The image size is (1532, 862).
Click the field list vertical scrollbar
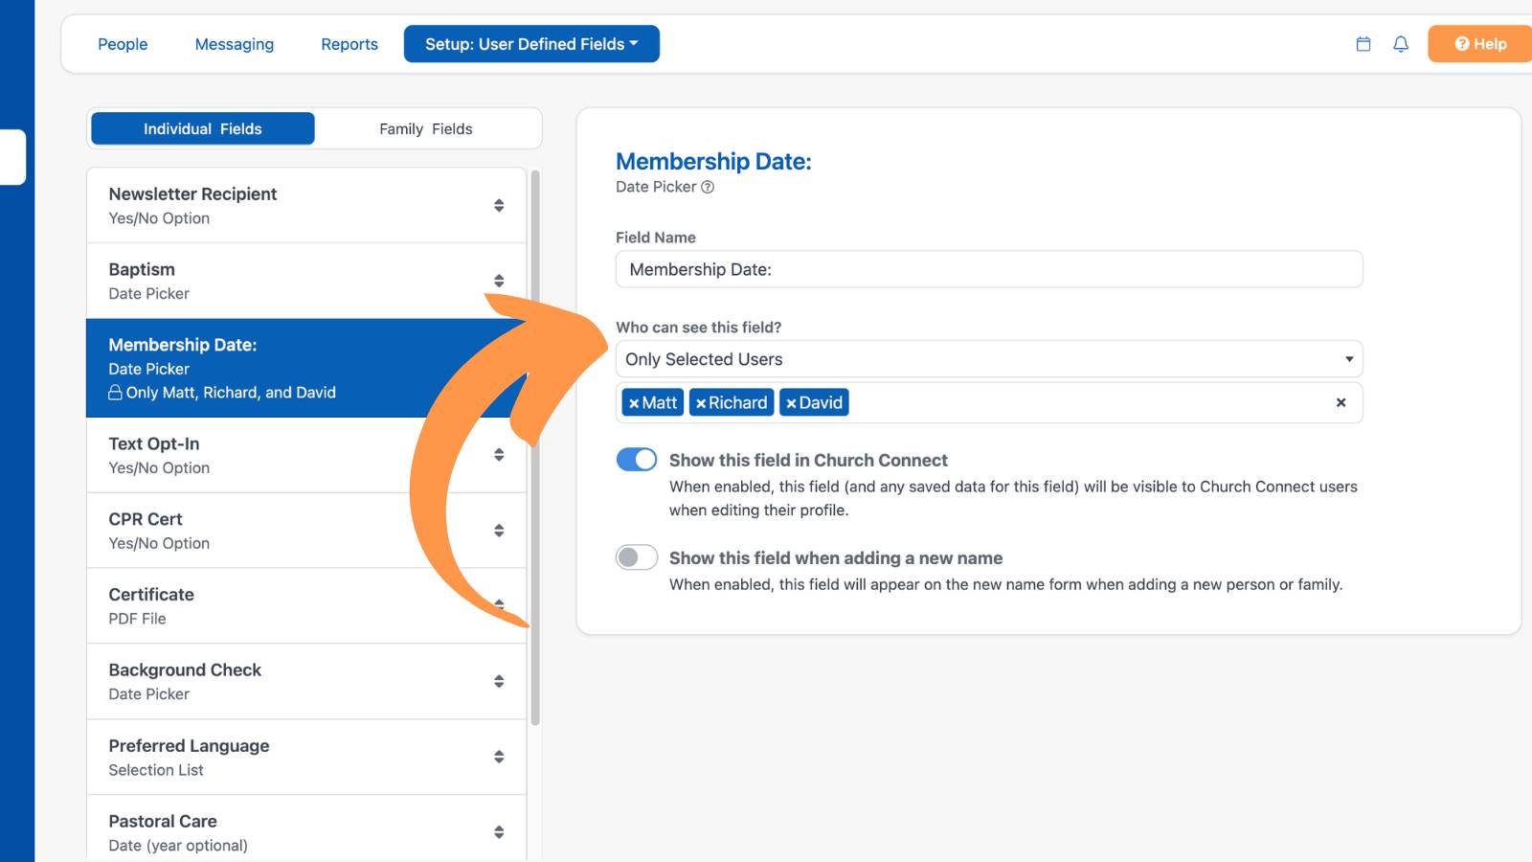(x=535, y=447)
